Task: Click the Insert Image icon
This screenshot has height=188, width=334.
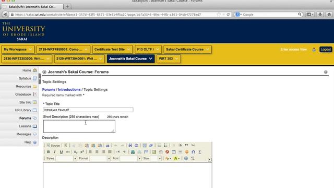Action: [154, 152]
